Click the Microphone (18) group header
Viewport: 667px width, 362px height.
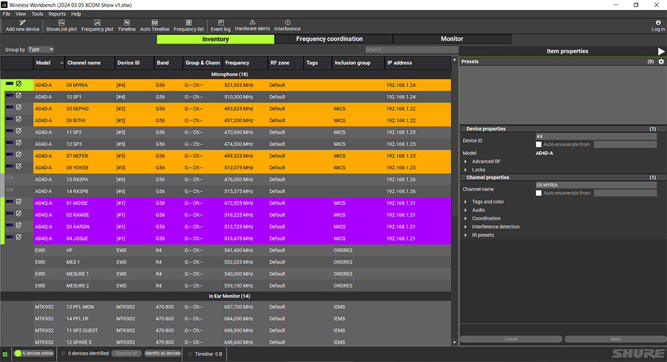click(225, 75)
